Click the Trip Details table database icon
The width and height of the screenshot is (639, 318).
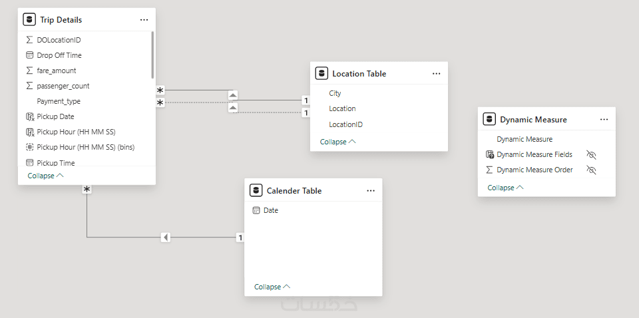[x=29, y=20]
